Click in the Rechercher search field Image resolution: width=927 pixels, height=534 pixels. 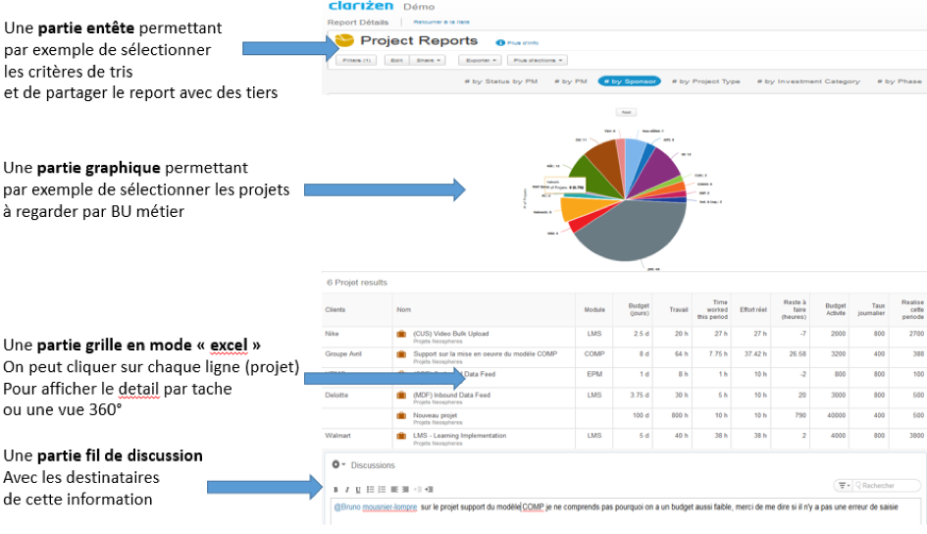[888, 486]
